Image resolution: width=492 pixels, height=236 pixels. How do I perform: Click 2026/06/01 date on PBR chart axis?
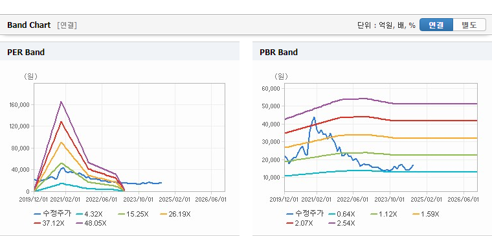coord(463,200)
